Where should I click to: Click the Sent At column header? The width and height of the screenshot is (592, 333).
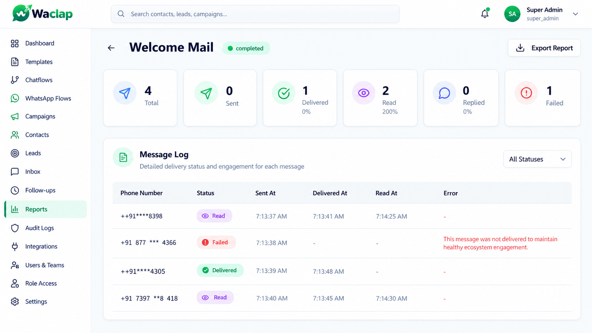[x=265, y=193]
